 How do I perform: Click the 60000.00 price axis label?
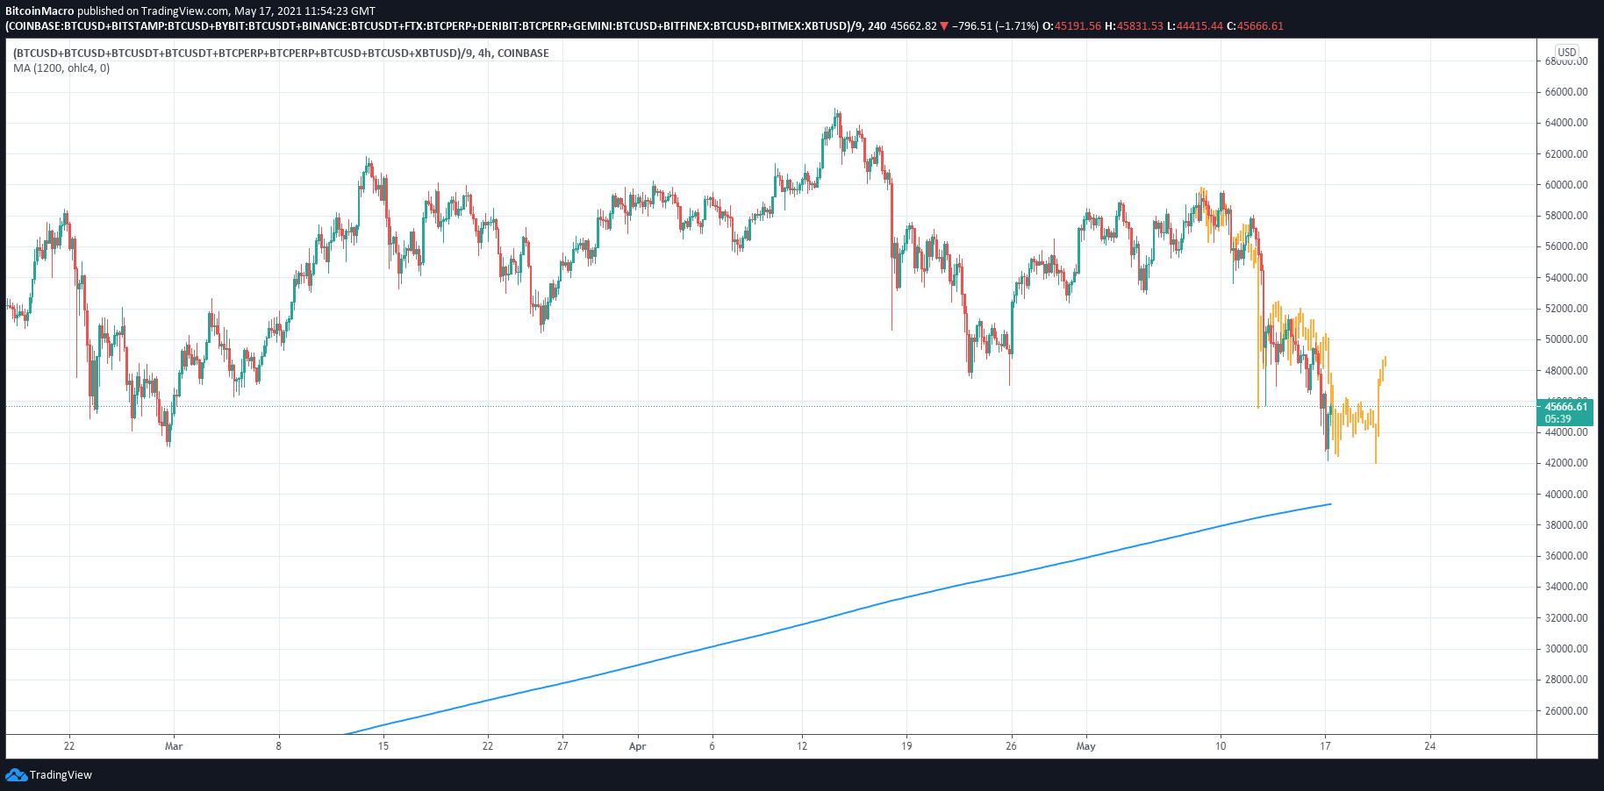click(1566, 185)
